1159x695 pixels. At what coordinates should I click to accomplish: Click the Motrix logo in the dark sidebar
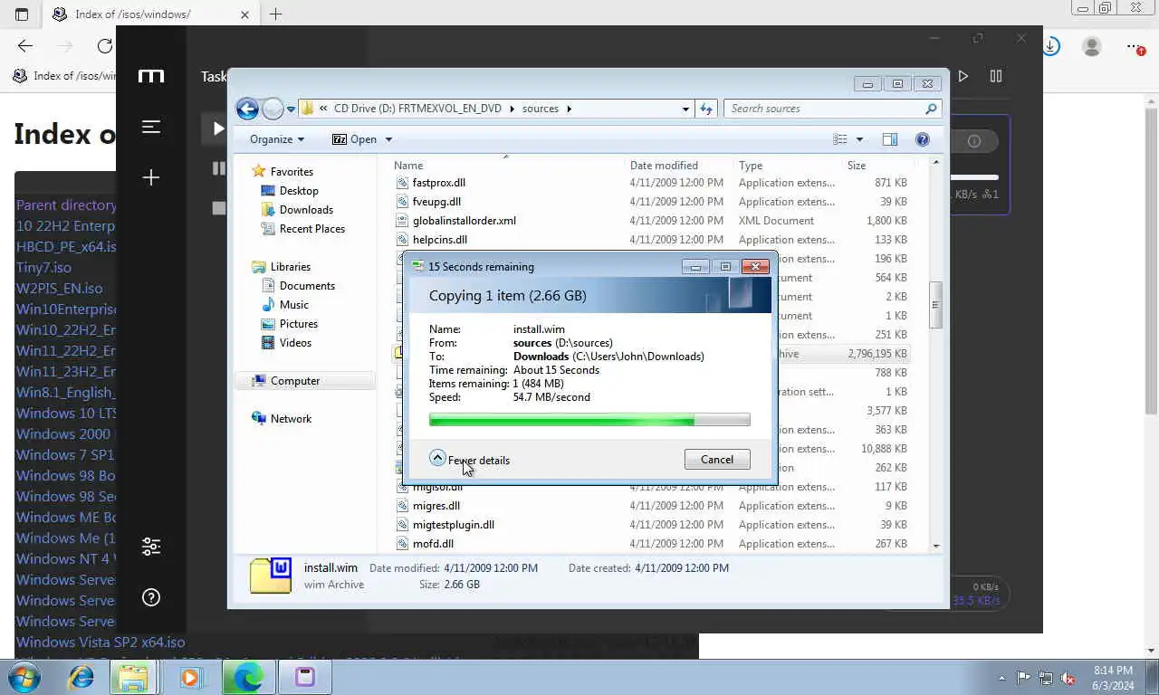tap(151, 76)
